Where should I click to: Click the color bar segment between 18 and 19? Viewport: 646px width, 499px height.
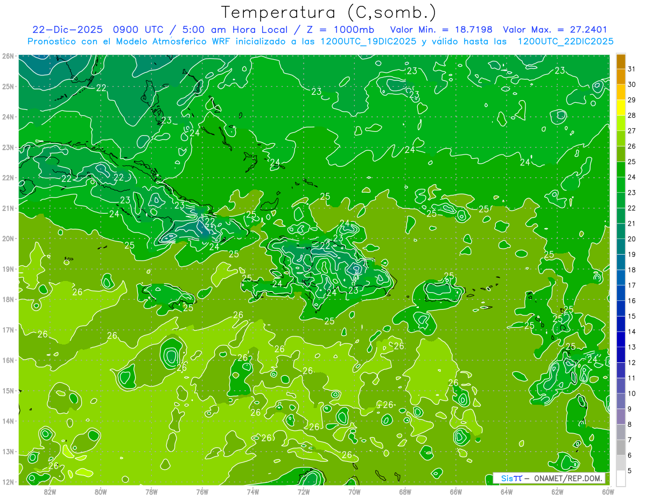[x=621, y=262]
